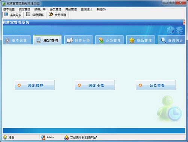Click the application icon in title bar
Viewport: 188px width, 142px height.
pos(4,3)
